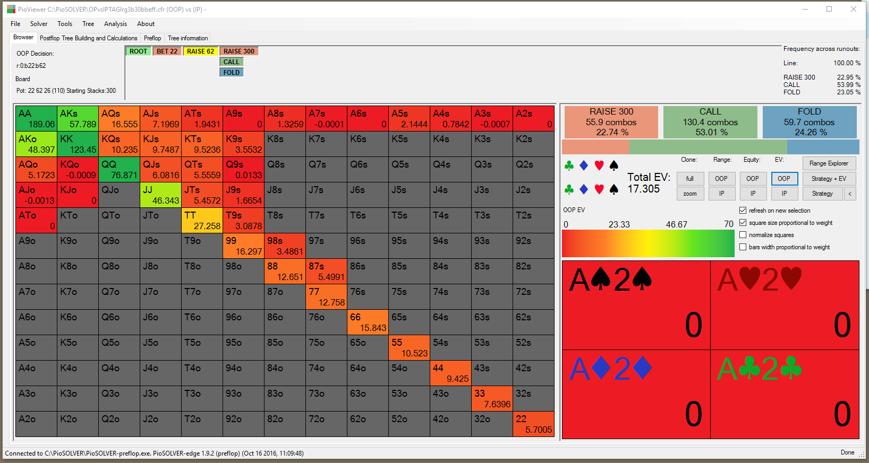This screenshot has width=869, height=463.
Task: Enable bars width proportional to weight
Action: click(743, 247)
